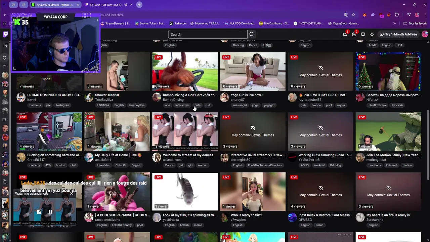
Task: Open the motiongoose channel link
Action: click(376, 160)
